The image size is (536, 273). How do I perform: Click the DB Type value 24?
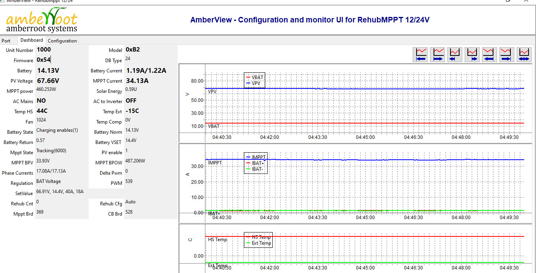tap(128, 59)
